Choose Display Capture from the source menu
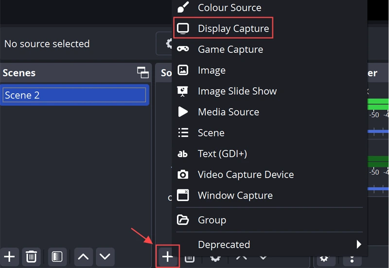 (233, 29)
